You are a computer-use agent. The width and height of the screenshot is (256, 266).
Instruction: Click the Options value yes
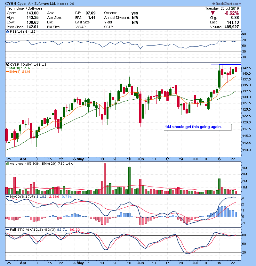coord(135,13)
